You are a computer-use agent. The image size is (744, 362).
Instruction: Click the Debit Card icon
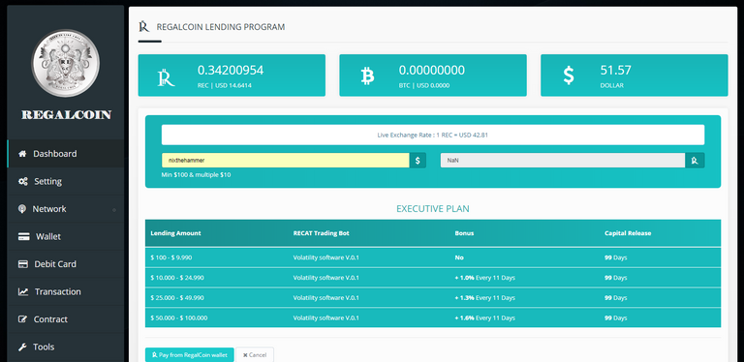pyautogui.click(x=23, y=264)
